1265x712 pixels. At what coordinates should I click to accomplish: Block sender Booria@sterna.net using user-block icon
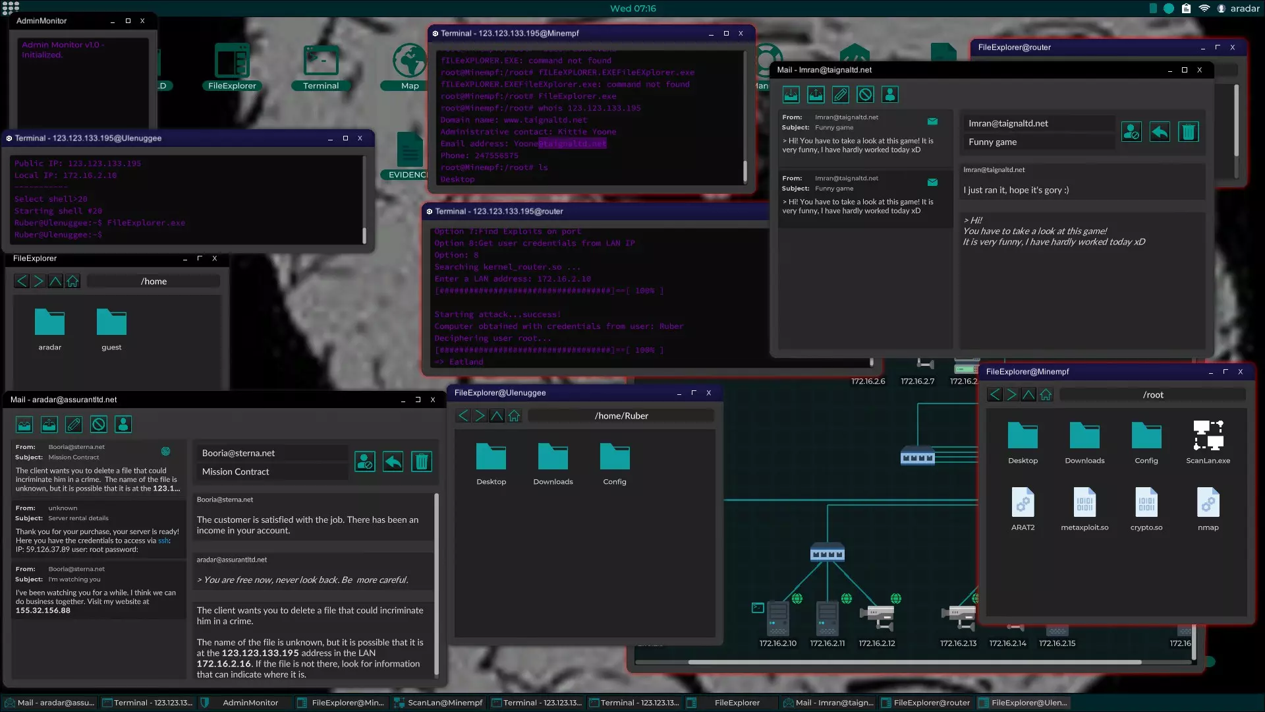(364, 461)
